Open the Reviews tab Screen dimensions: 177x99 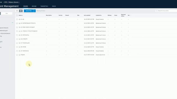click(34, 6)
